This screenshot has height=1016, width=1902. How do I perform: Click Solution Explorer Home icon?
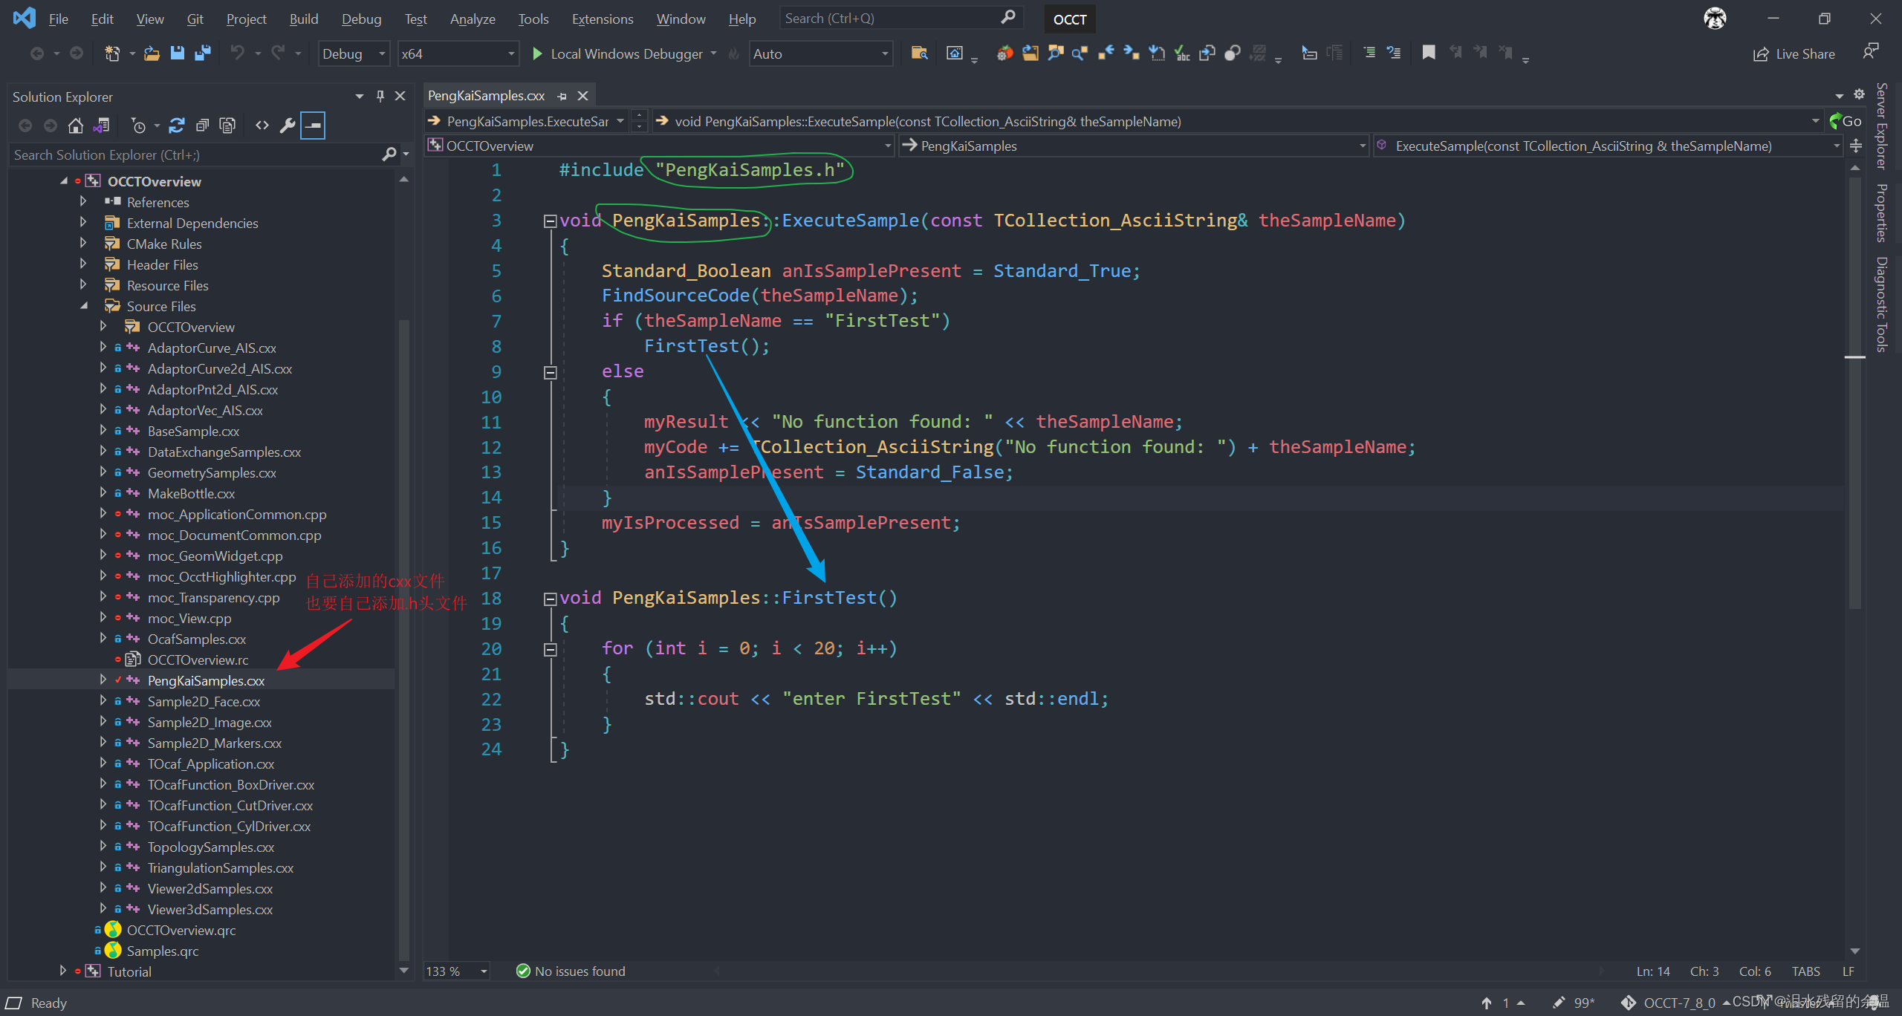click(75, 126)
